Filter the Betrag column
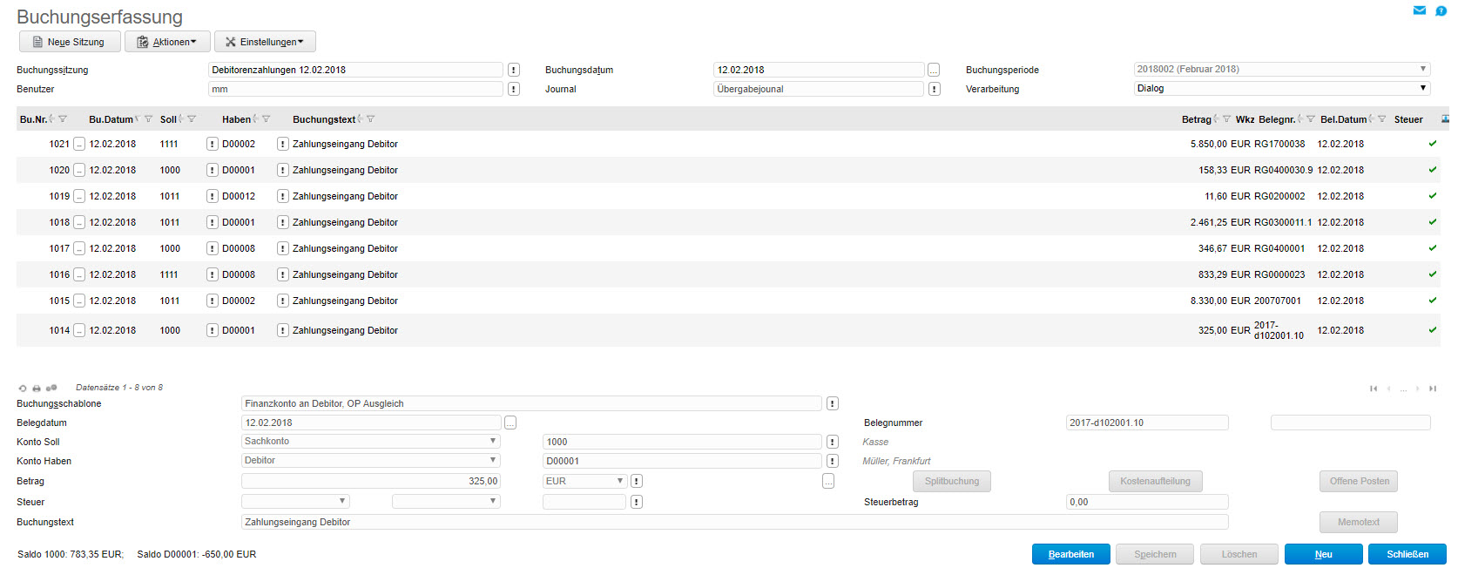This screenshot has height=568, width=1458. (x=1226, y=119)
